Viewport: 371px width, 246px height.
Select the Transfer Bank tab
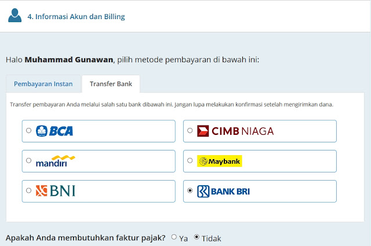pyautogui.click(x=111, y=84)
